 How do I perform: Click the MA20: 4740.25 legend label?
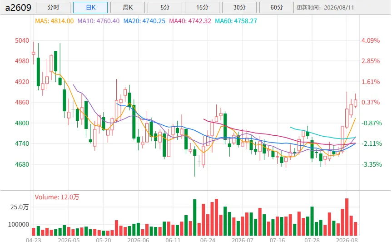tap(144, 21)
